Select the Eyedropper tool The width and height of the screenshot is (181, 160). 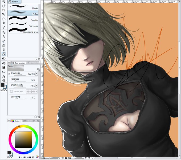click(x=4, y=28)
